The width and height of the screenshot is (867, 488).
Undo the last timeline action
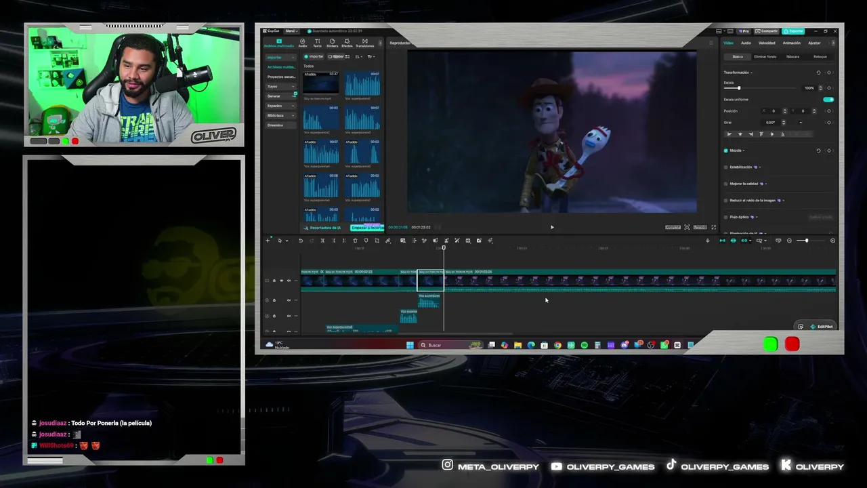click(x=301, y=241)
